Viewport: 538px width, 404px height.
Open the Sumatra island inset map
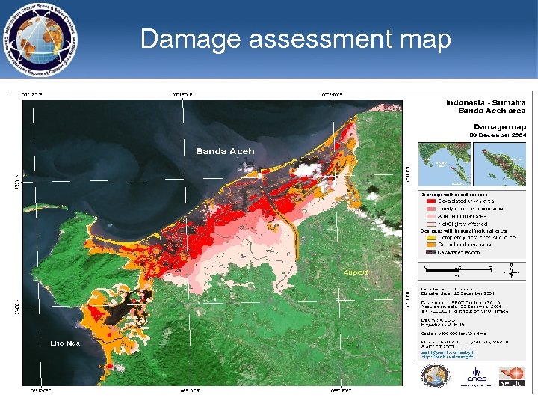[500, 164]
